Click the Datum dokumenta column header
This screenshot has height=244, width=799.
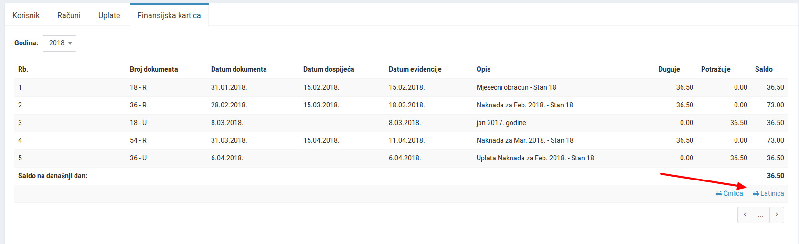coord(239,69)
